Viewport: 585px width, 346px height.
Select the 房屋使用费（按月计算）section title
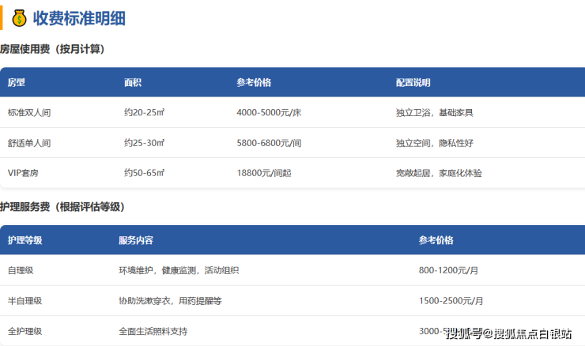(x=52, y=49)
